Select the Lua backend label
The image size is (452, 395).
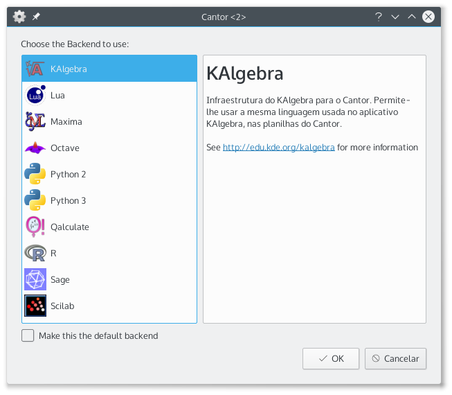point(57,95)
